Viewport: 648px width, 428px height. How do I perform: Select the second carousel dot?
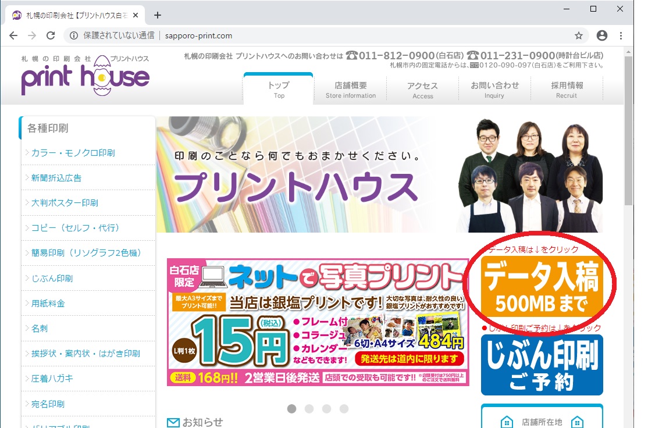pyautogui.click(x=309, y=409)
